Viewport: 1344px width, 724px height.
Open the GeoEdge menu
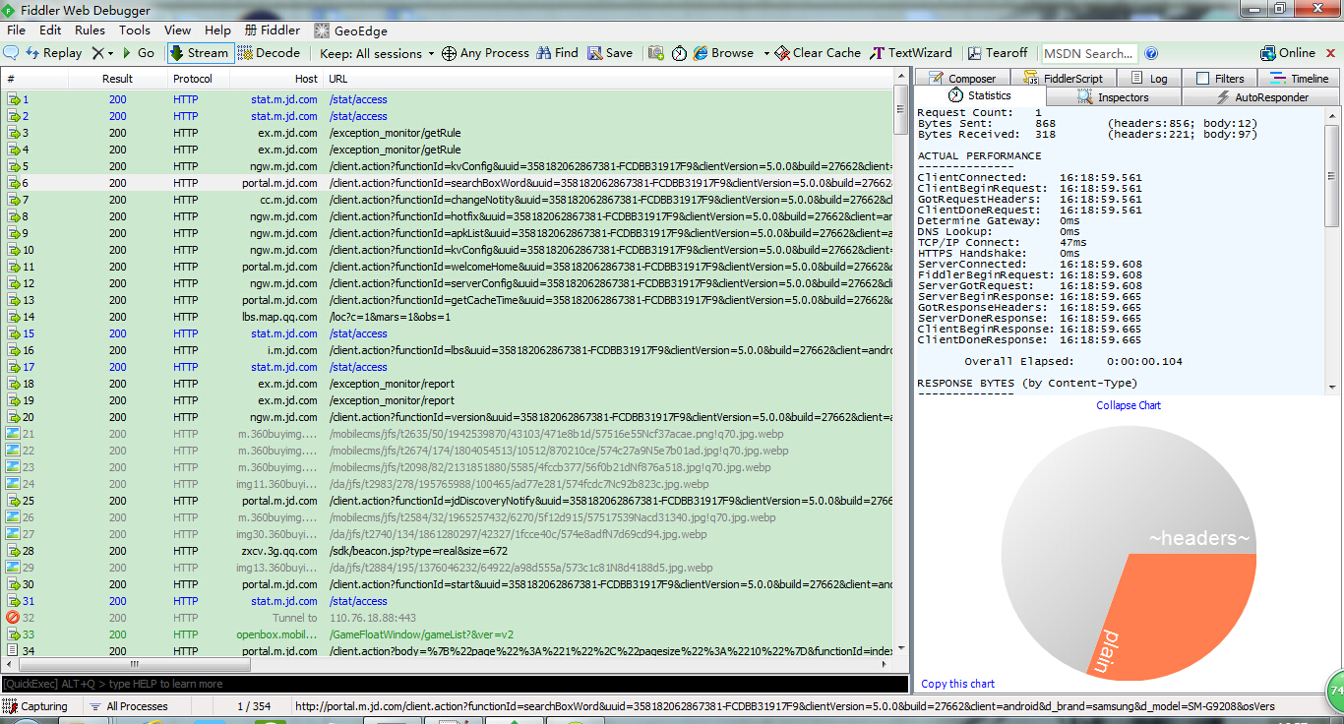(x=351, y=30)
